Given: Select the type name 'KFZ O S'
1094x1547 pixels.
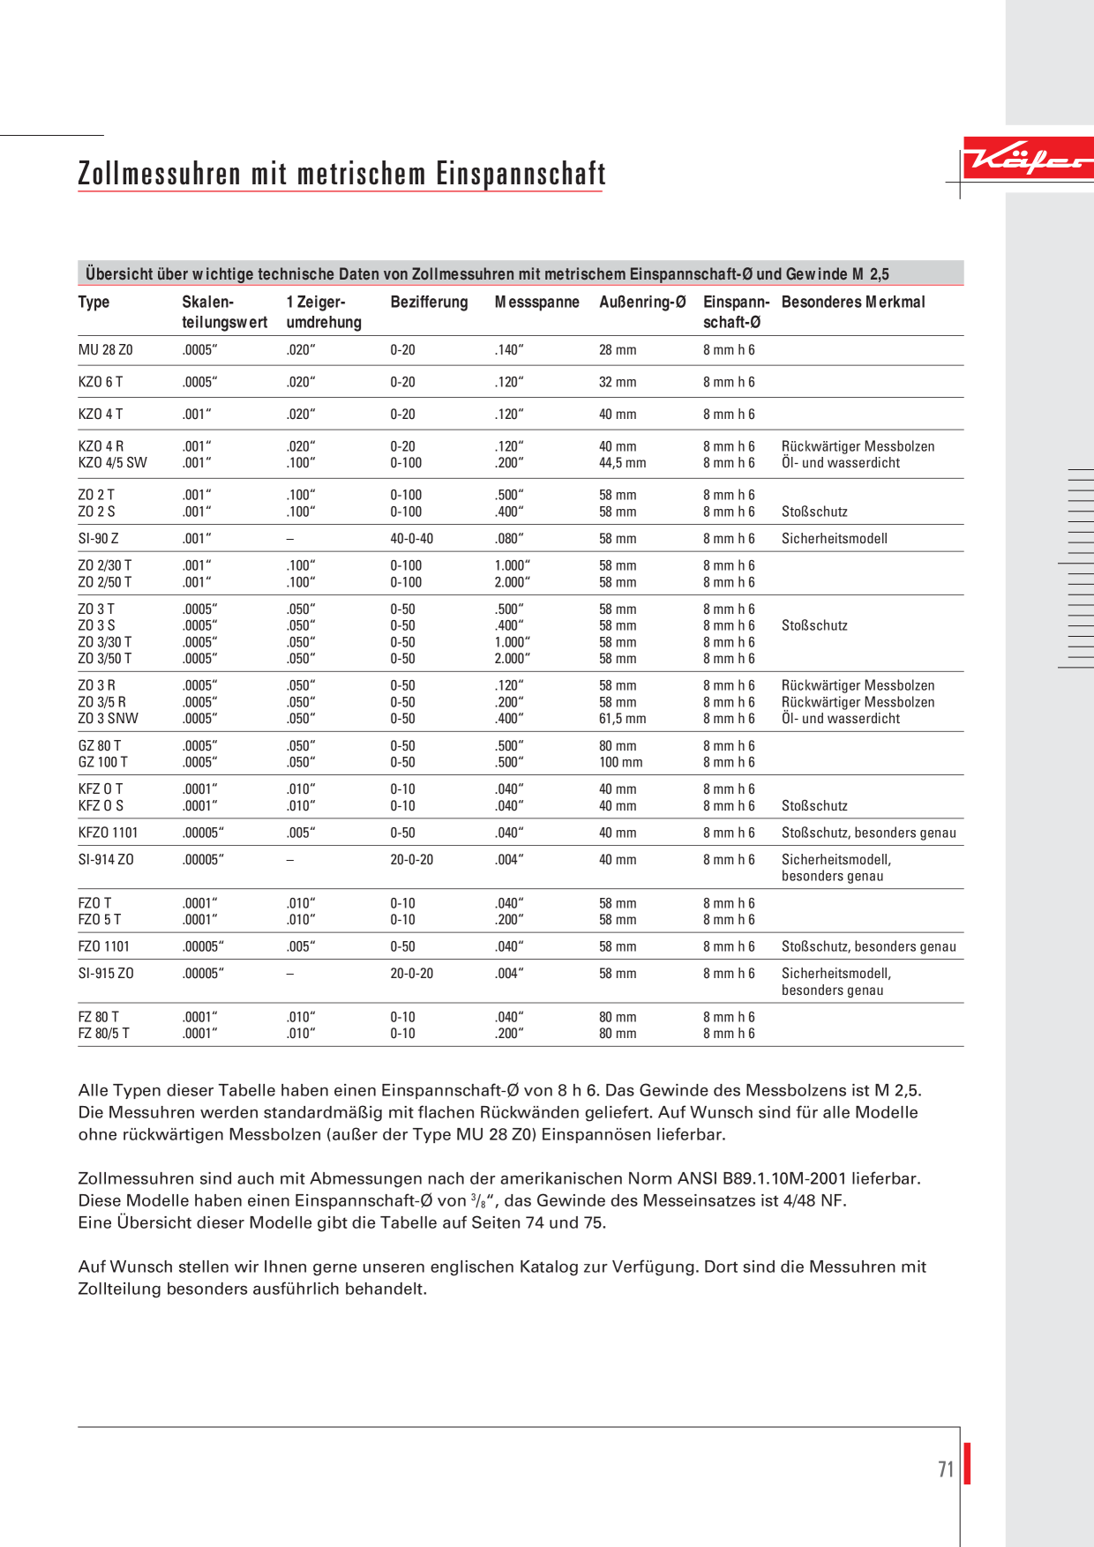Looking at the screenshot, I should point(101,806).
